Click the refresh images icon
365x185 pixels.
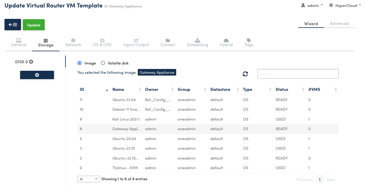pyautogui.click(x=245, y=74)
